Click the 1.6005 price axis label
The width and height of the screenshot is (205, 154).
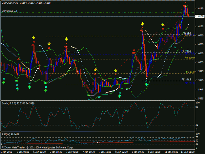200,62
